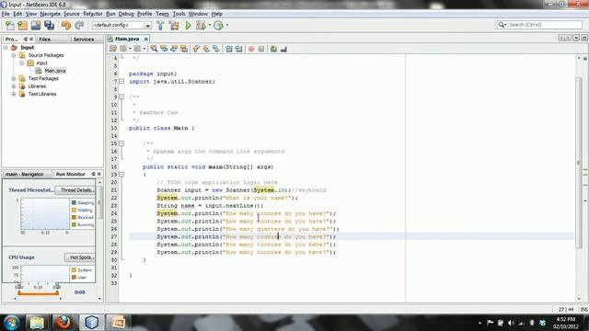Click the Shift Line Left icon
The width and height of the screenshot is (589, 331).
[228, 49]
